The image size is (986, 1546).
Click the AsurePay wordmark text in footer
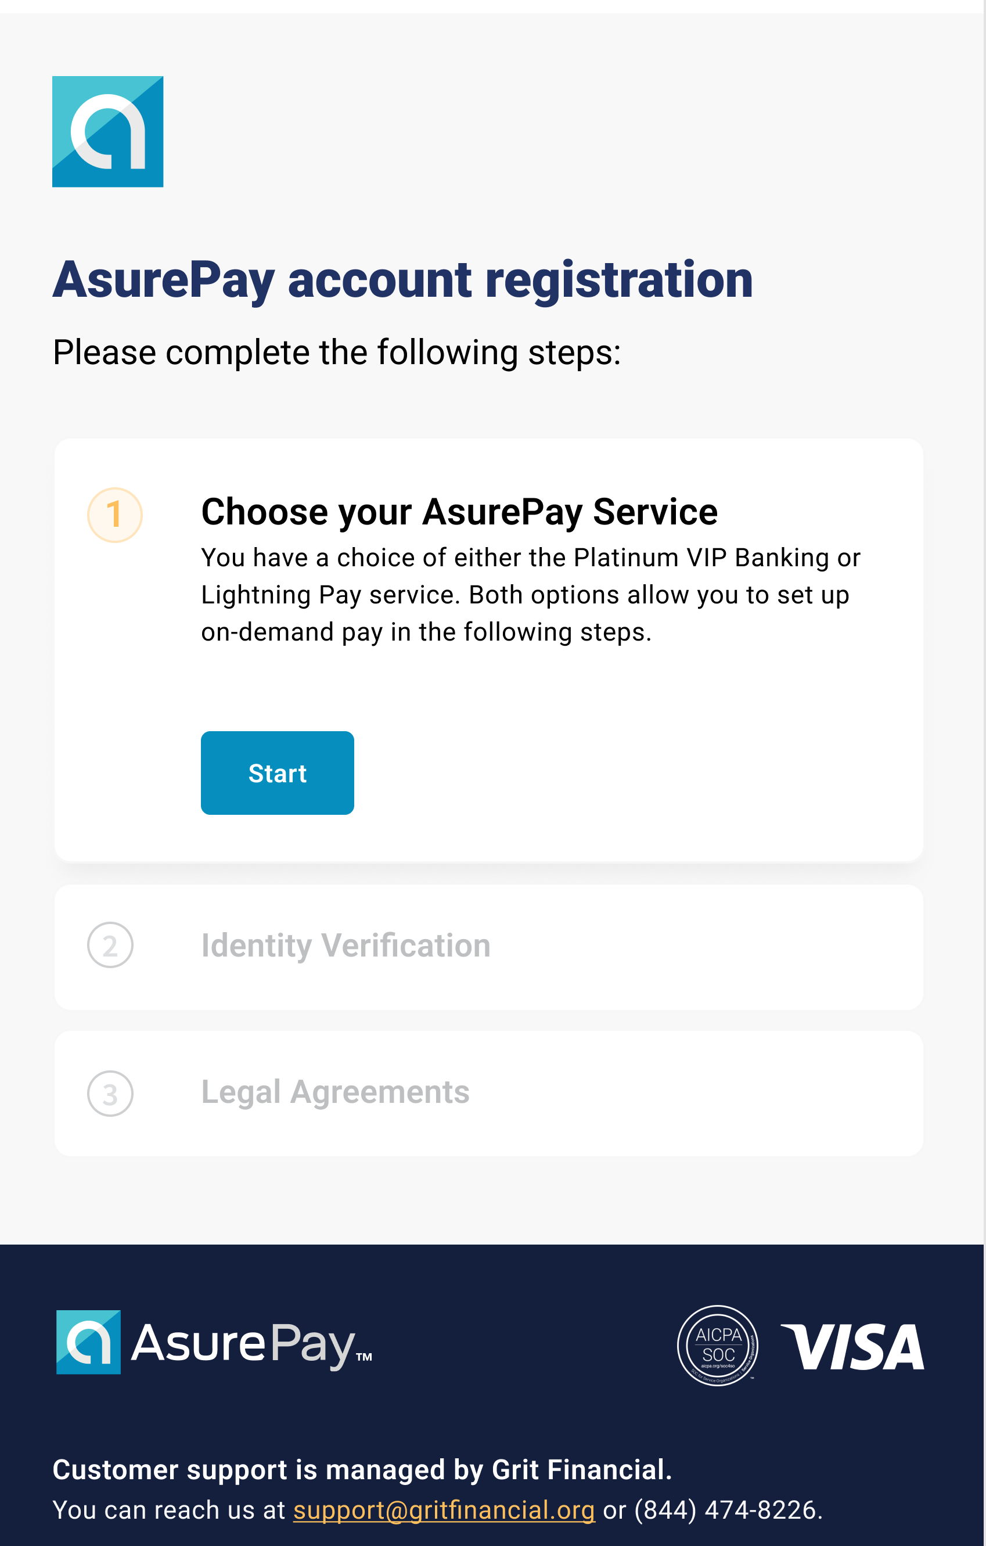point(244,1343)
